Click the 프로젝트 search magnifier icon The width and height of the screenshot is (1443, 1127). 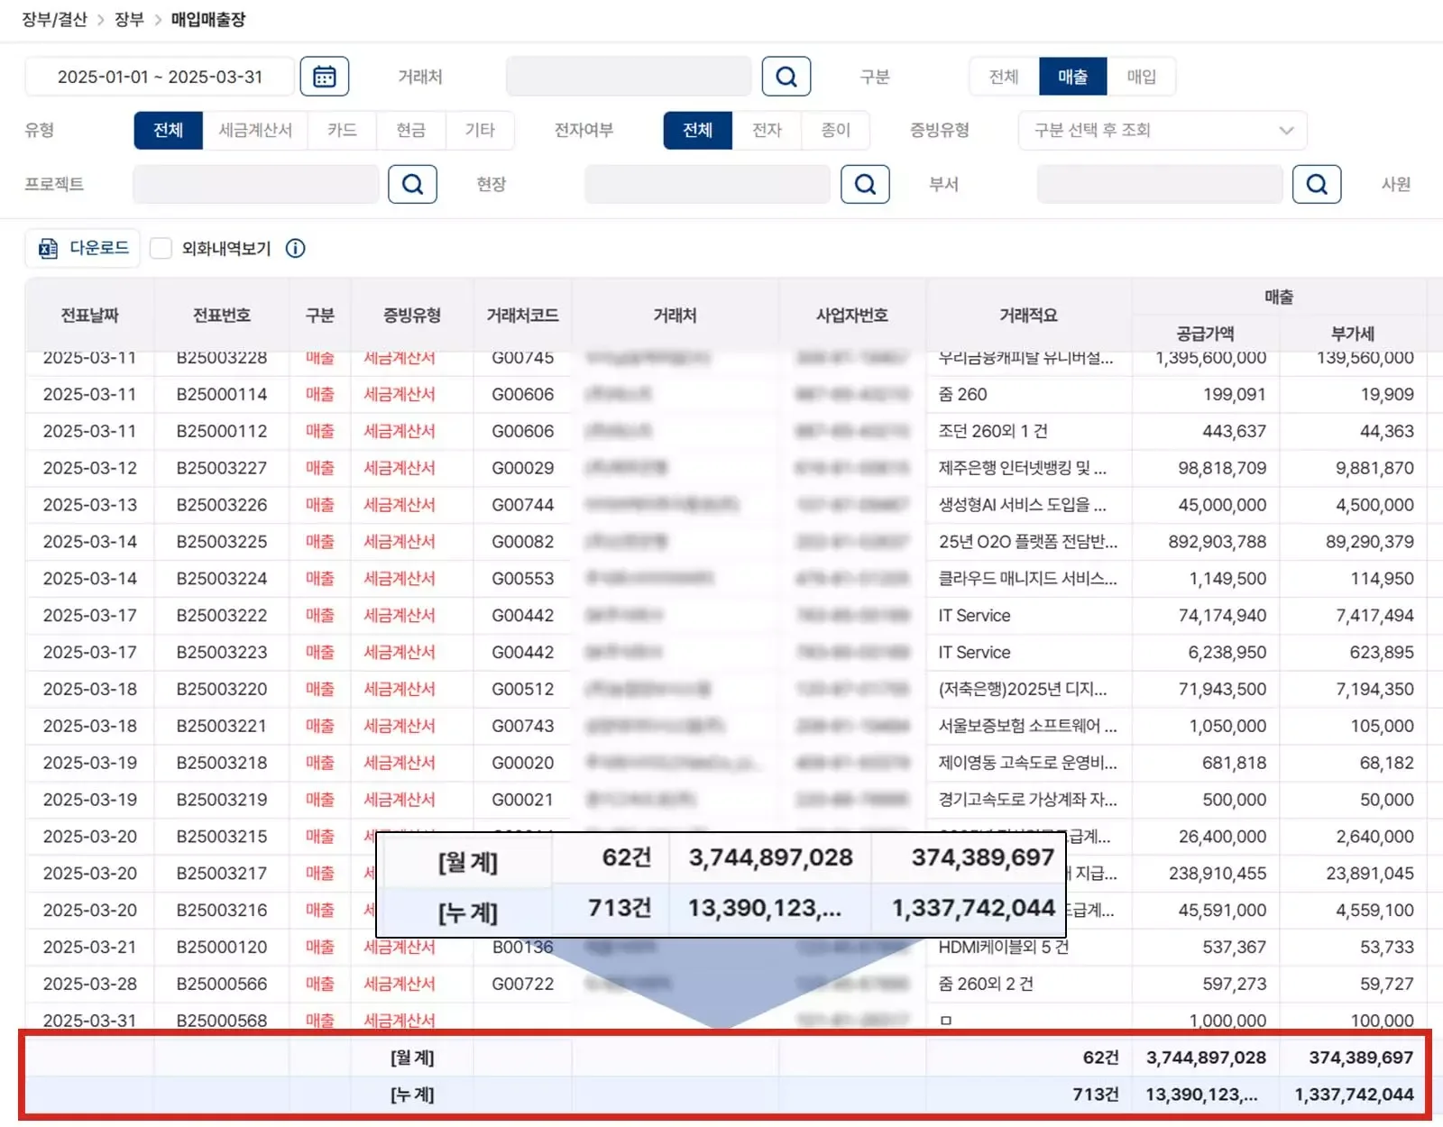[412, 184]
